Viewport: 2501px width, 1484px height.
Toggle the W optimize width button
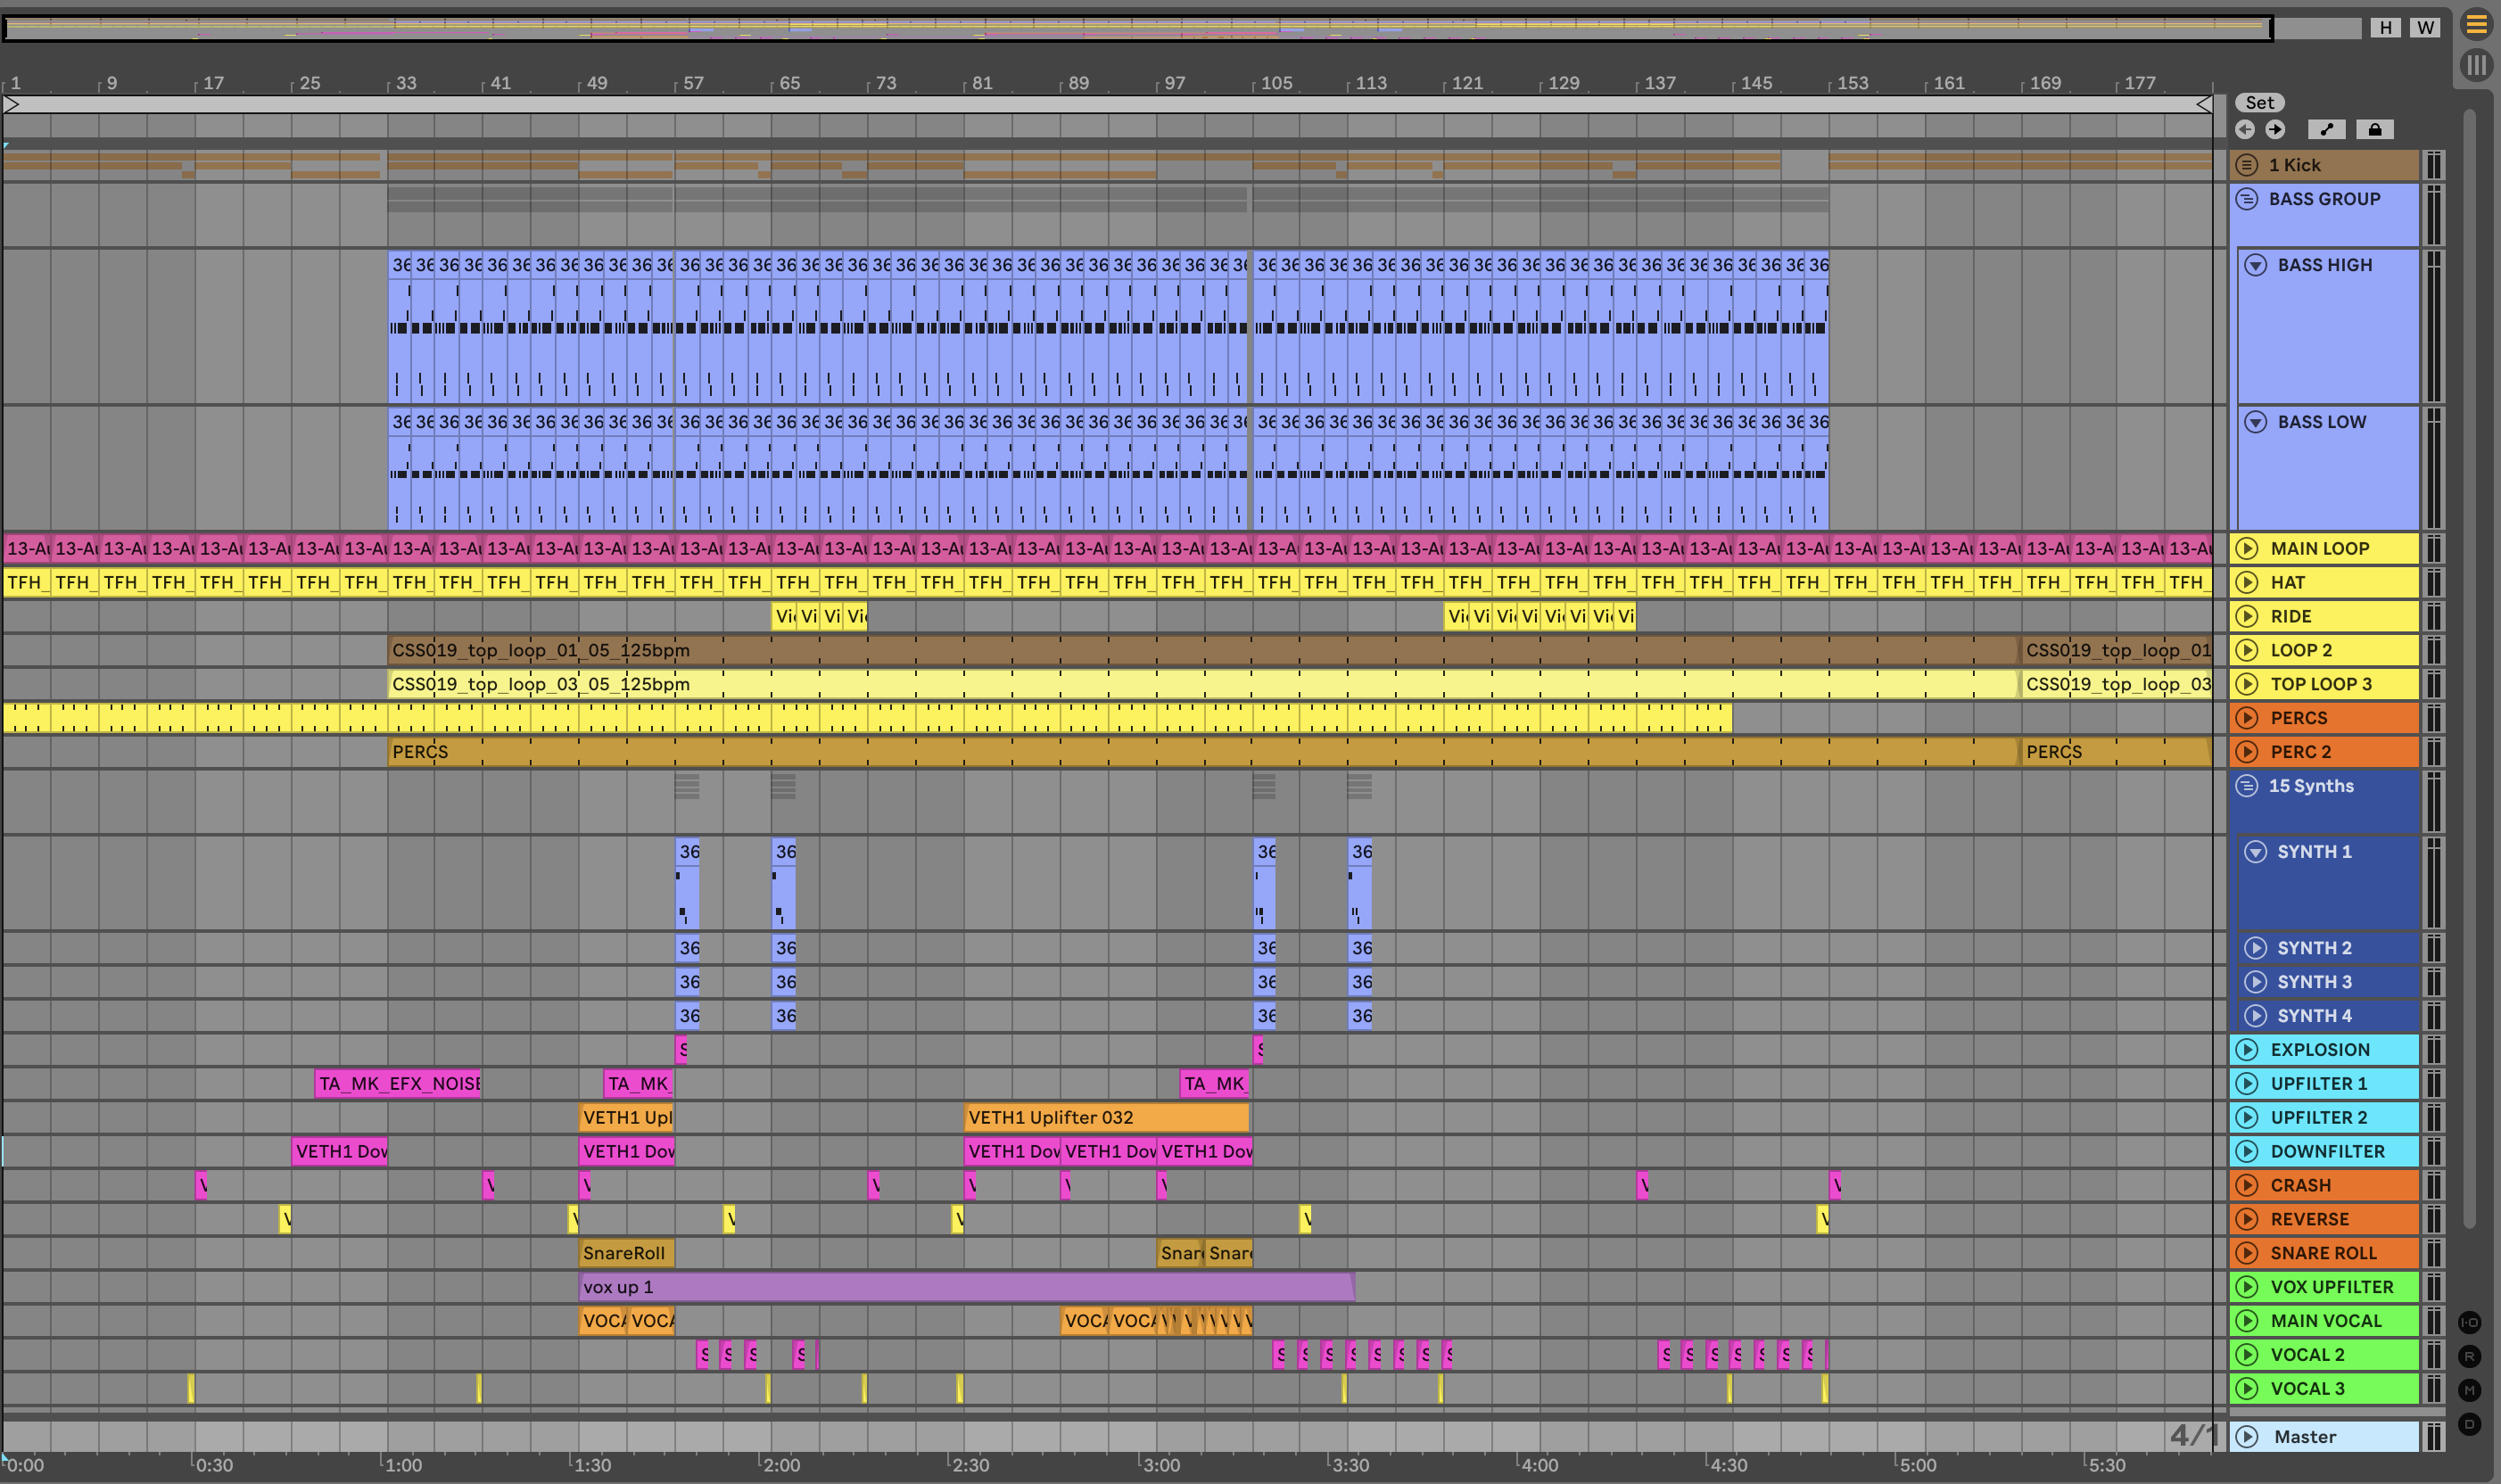click(x=2425, y=28)
